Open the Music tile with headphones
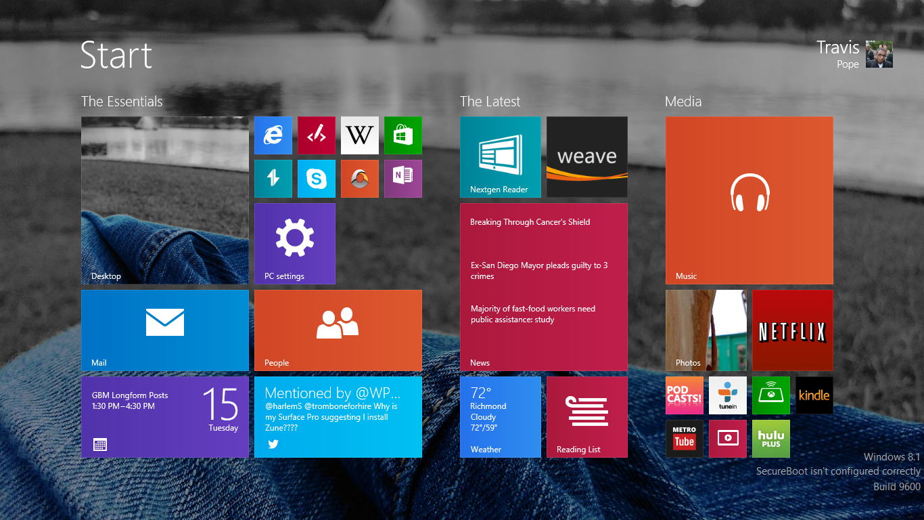This screenshot has height=520, width=924. tap(749, 200)
